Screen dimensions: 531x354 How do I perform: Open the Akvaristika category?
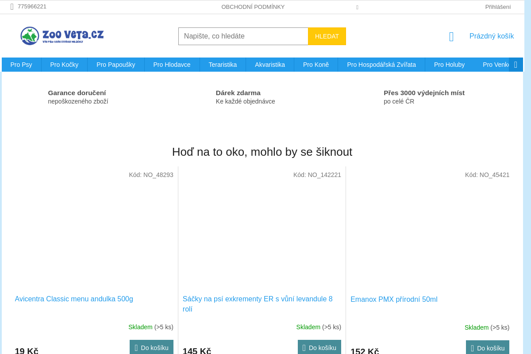pyautogui.click(x=270, y=65)
